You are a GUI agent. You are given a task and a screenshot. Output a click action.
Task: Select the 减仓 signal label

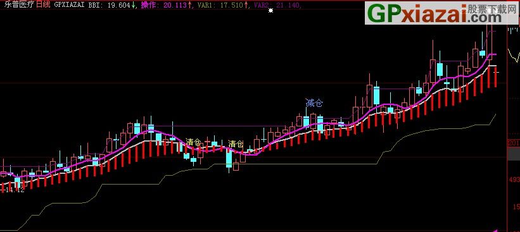coord(314,103)
